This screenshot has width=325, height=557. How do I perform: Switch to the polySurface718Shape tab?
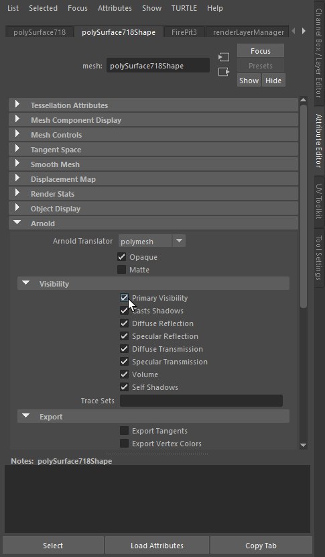(119, 32)
